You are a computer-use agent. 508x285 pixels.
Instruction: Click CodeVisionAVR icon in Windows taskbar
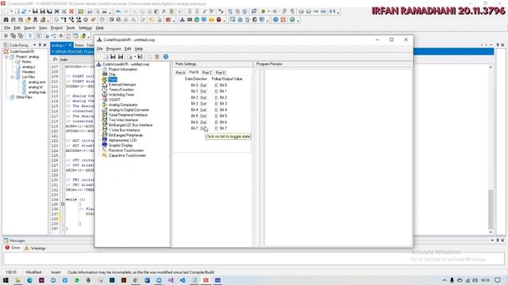206,280
